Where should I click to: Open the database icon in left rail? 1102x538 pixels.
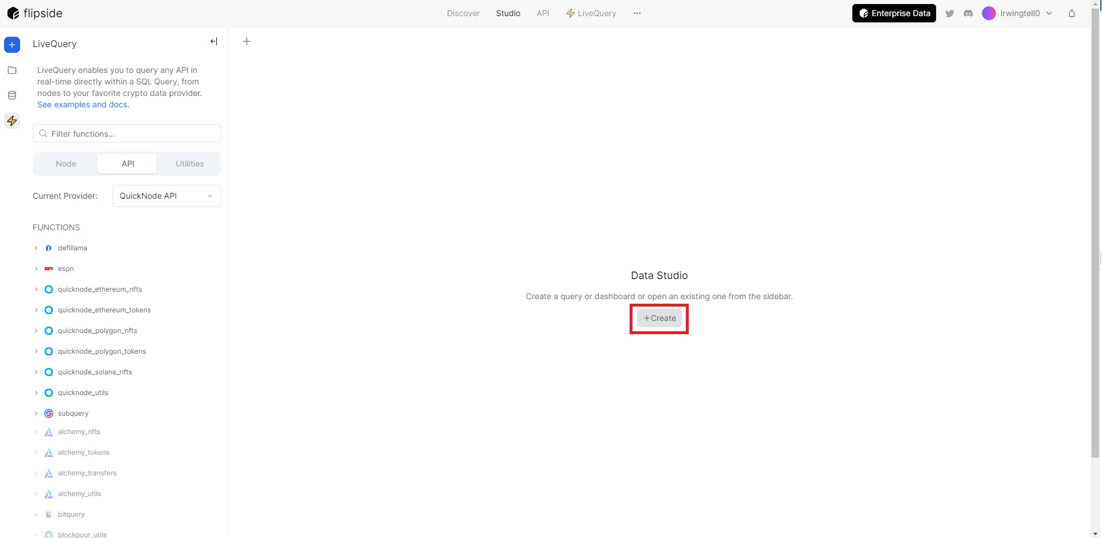pos(12,95)
